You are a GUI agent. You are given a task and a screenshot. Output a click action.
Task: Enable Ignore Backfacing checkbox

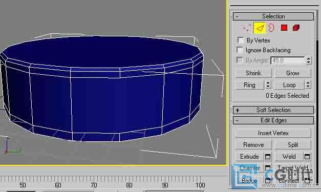click(240, 50)
